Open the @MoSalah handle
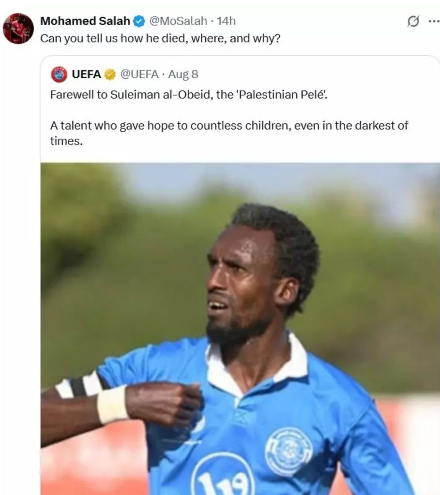Image resolution: width=440 pixels, height=495 pixels. tap(178, 21)
